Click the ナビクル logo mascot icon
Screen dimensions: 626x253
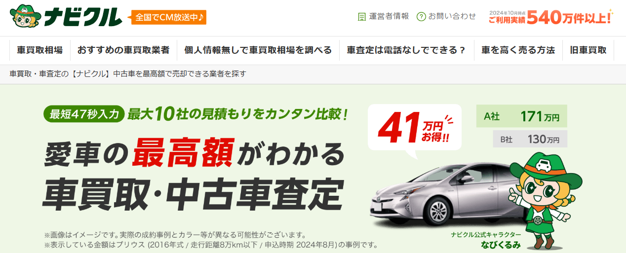click(x=25, y=17)
